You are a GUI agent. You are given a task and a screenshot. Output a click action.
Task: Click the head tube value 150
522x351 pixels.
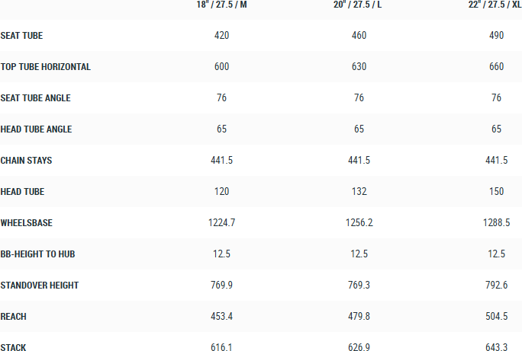click(497, 192)
